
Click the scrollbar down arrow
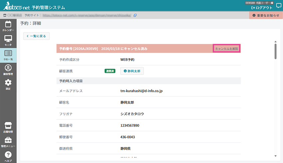click(x=275, y=156)
